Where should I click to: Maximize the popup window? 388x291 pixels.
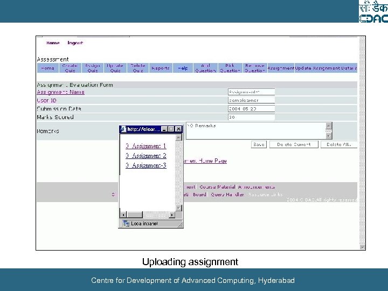click(x=171, y=129)
